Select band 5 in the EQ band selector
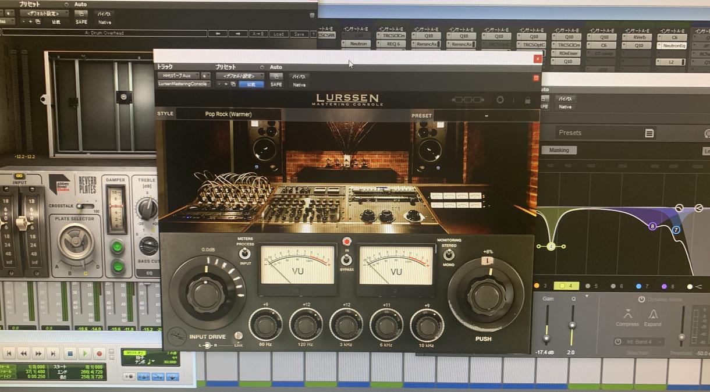The width and height of the screenshot is (710, 392). (591, 286)
